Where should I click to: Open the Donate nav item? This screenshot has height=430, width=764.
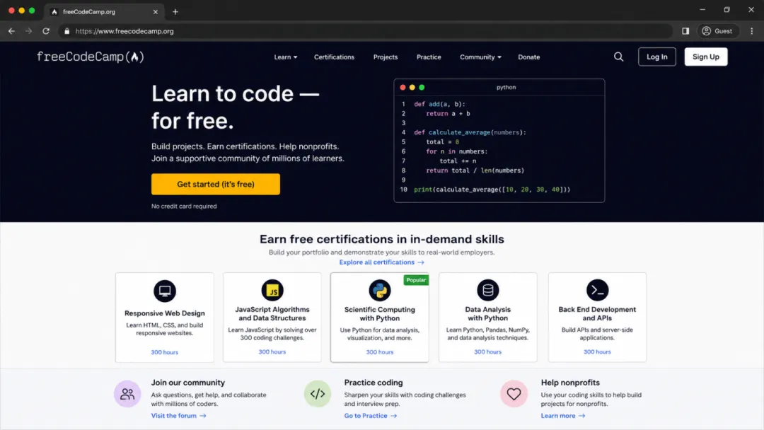click(528, 57)
